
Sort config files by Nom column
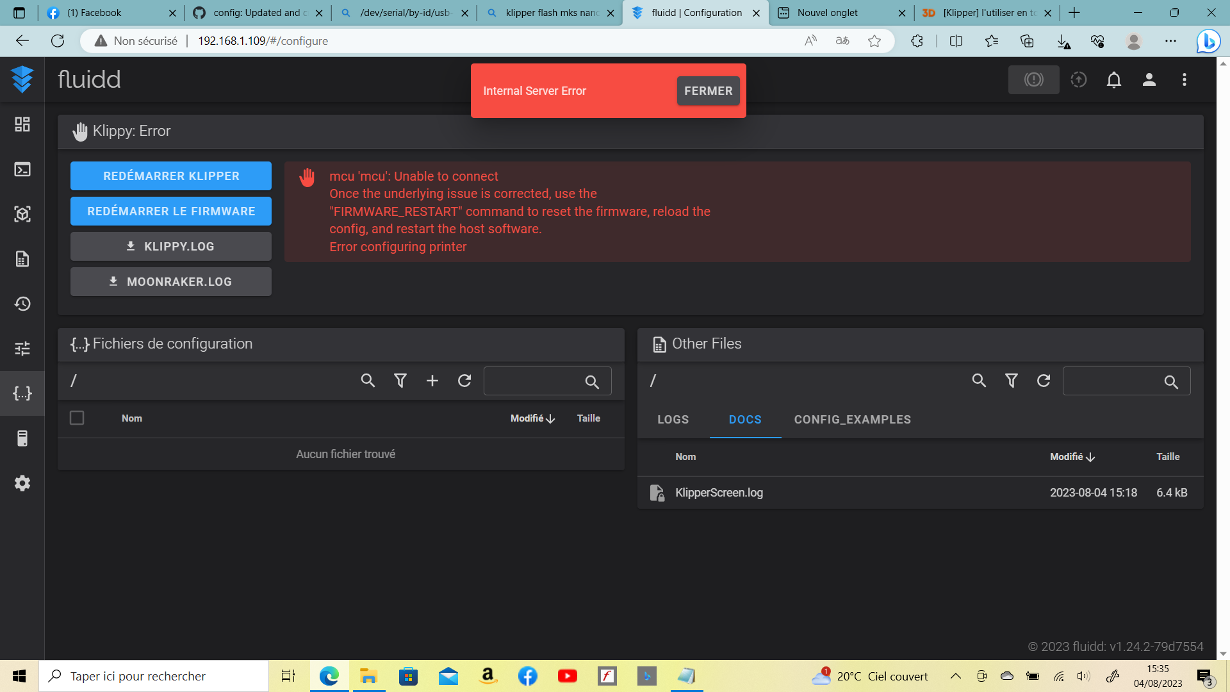point(132,418)
